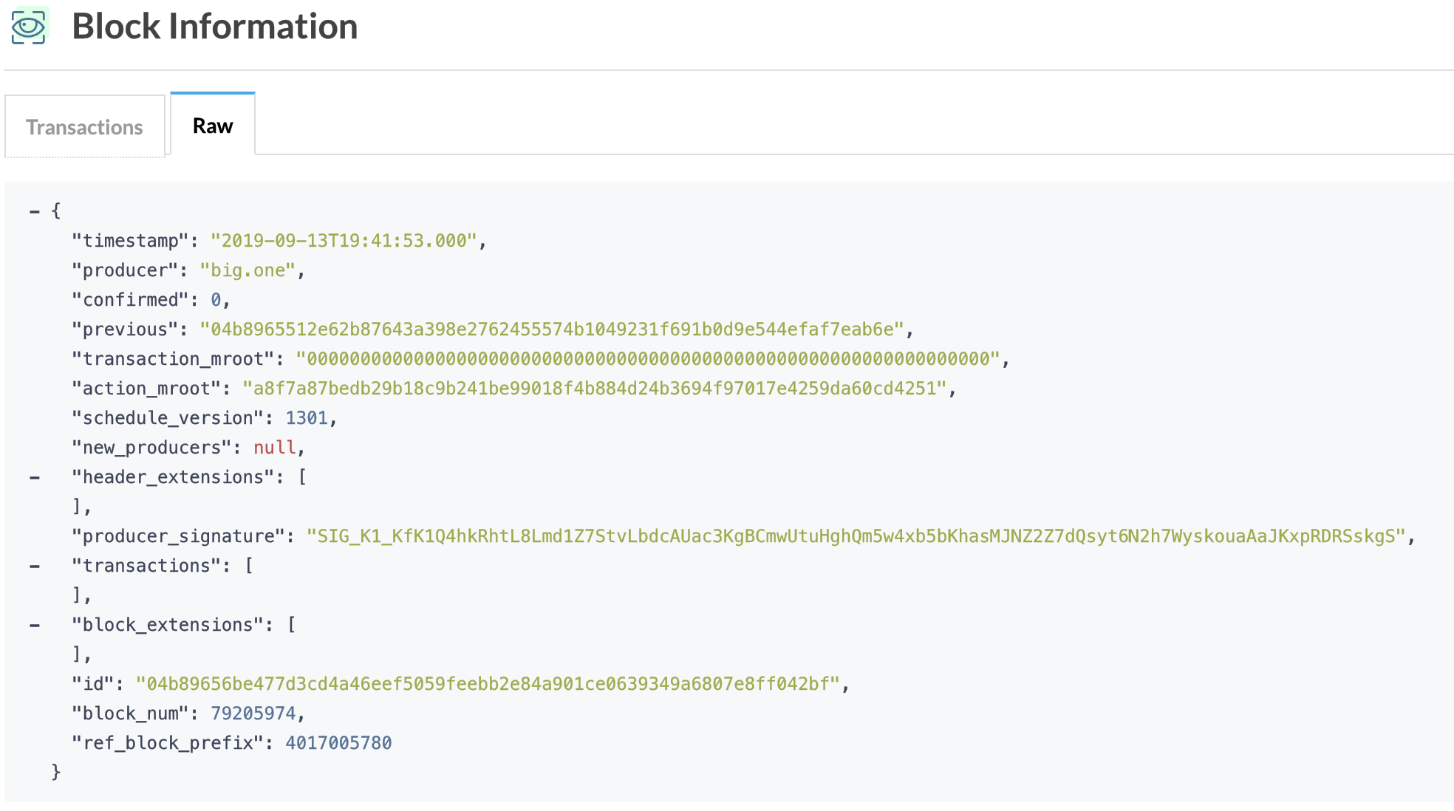Click the action_mroot hash value
The width and height of the screenshot is (1454, 811).
595,389
